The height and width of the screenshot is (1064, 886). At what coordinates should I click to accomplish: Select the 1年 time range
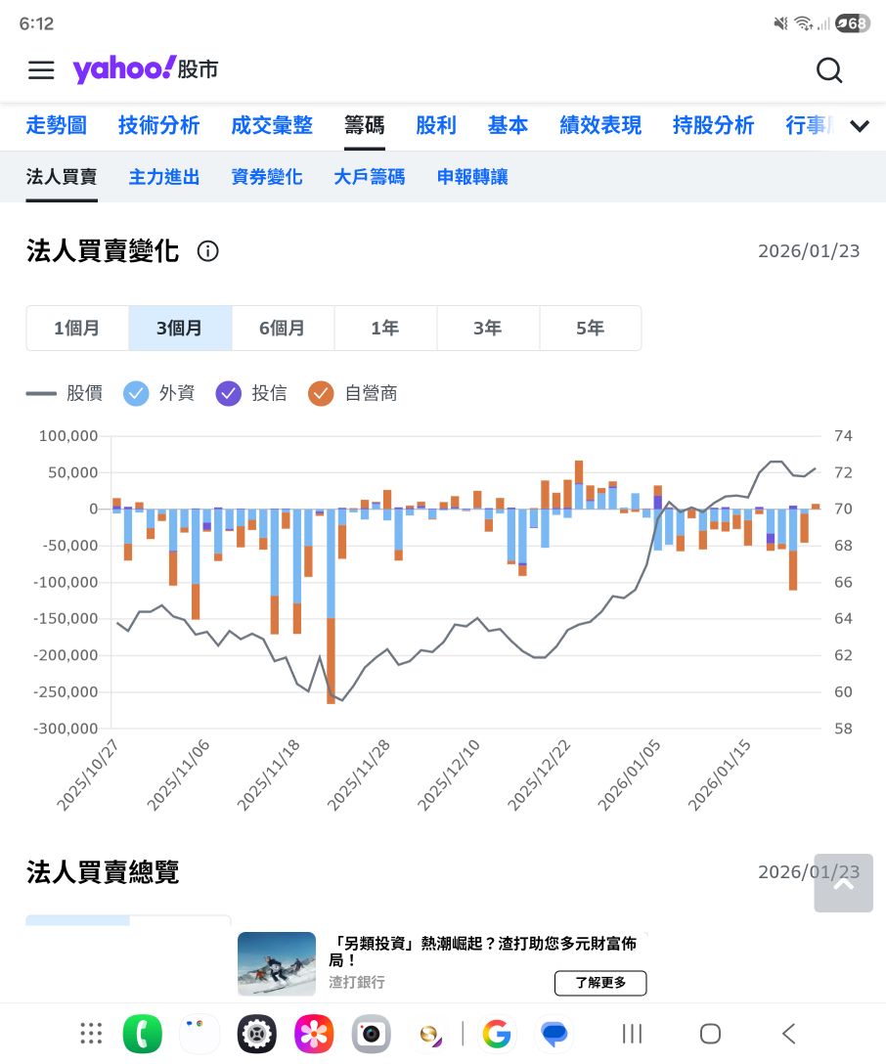pyautogui.click(x=385, y=329)
